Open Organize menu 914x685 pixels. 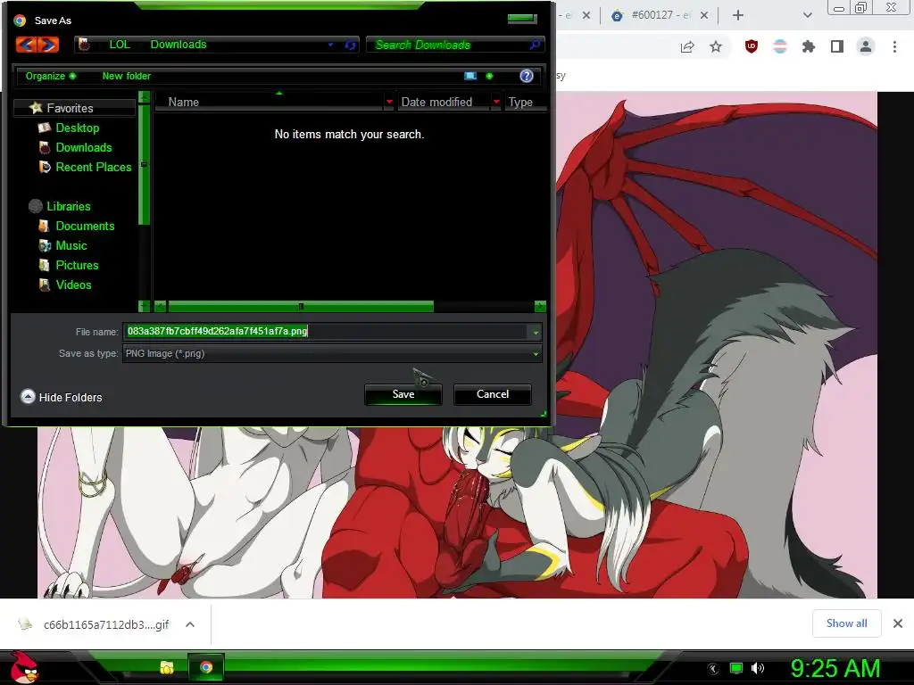coord(50,77)
